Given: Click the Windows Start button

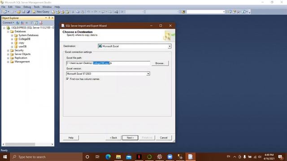Looking at the screenshot, I should click(5, 157).
